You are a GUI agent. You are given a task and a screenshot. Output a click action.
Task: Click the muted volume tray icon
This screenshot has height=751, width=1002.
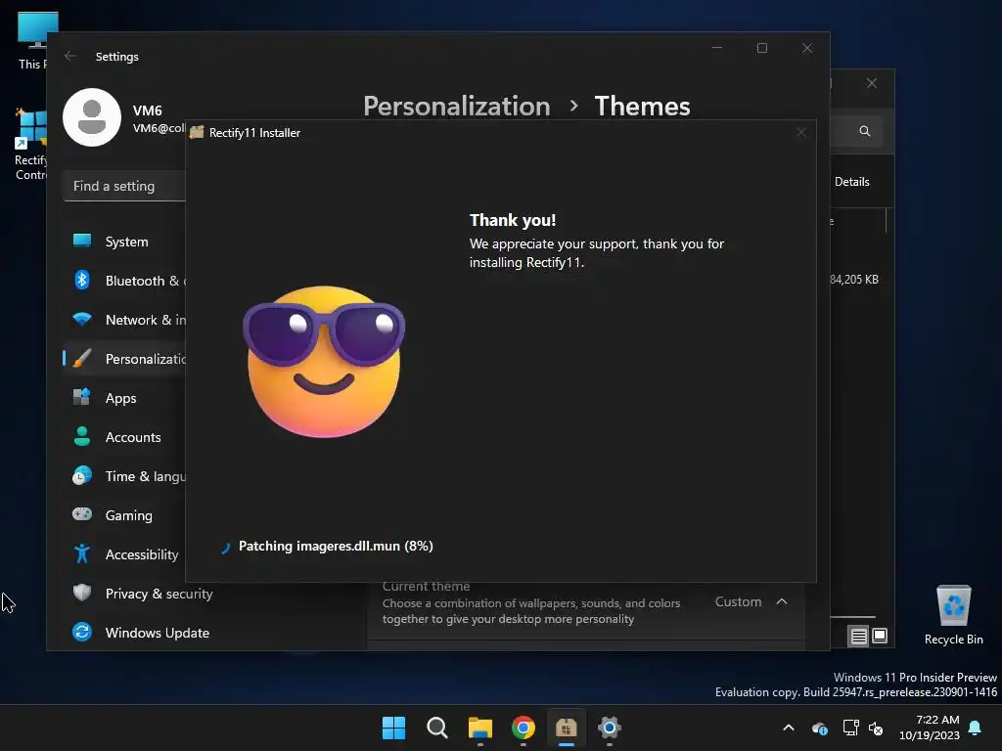pos(876,728)
